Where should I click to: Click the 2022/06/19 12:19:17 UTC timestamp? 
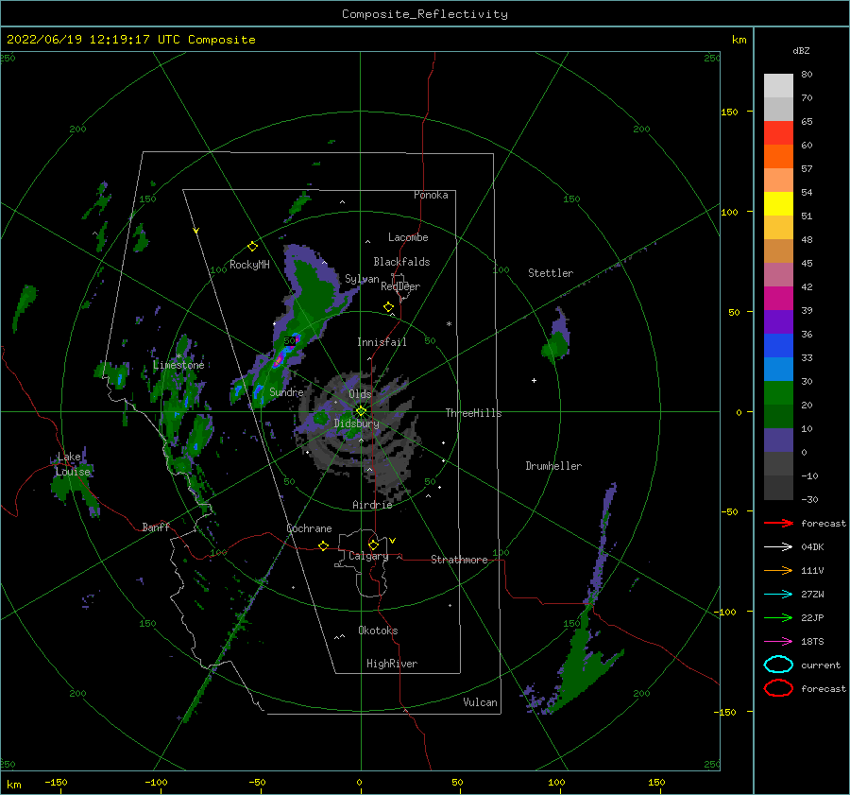93,40
